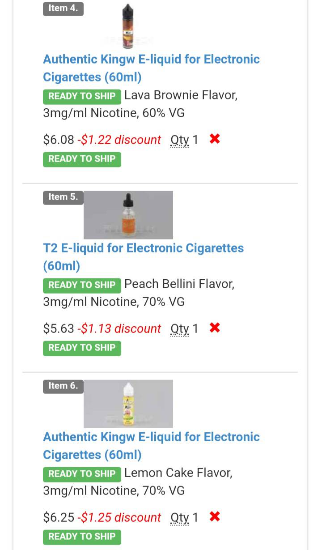
Task: Click the Qty label on the $6.25 row
Action: [180, 518]
